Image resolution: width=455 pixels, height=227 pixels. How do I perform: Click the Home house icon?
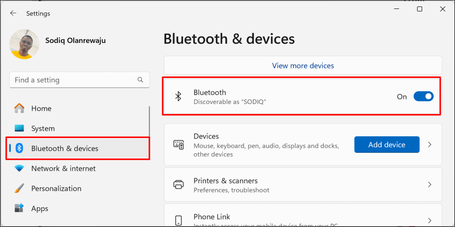click(x=19, y=108)
